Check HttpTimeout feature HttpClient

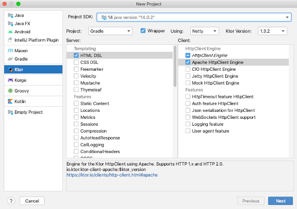pyautogui.click(x=187, y=97)
